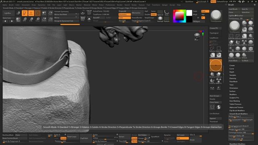This screenshot has width=258, height=145.
Task: Click the DynaMesh button
Action: pyautogui.click(x=155, y=137)
